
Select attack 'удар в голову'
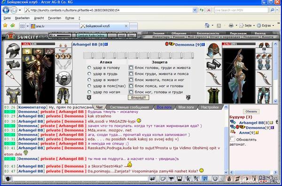pos(89,67)
